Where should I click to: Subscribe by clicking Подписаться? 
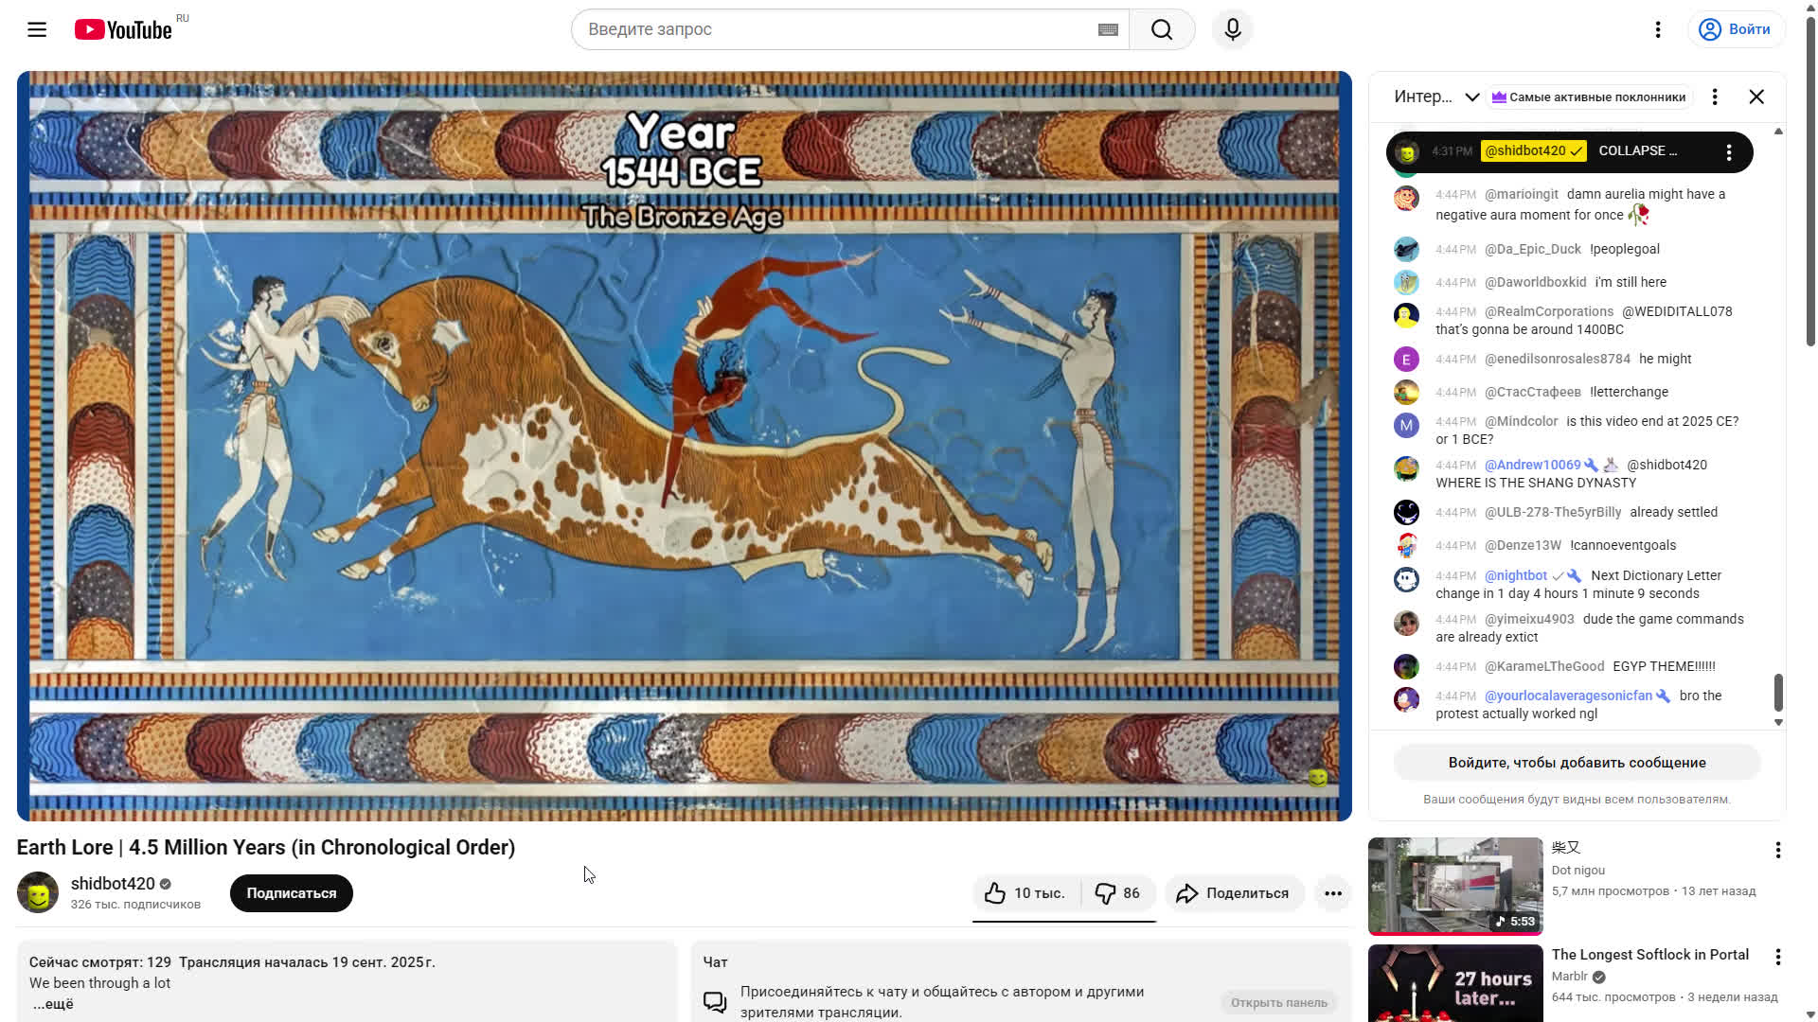291,892
